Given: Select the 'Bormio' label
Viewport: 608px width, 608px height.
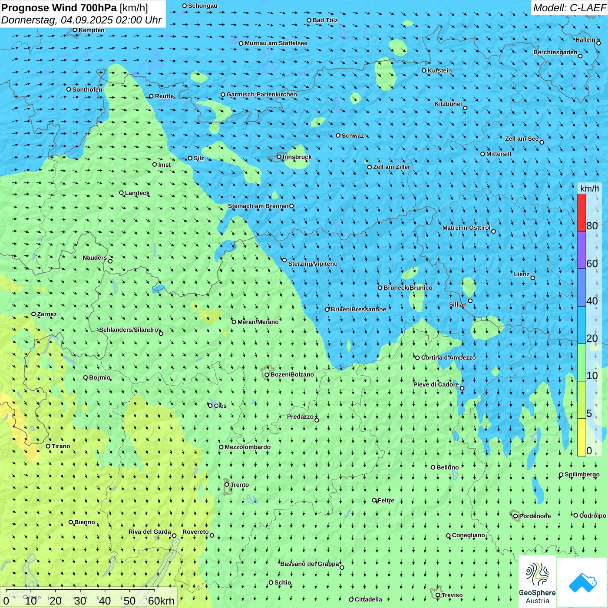Looking at the screenshot, I should click(x=100, y=377).
